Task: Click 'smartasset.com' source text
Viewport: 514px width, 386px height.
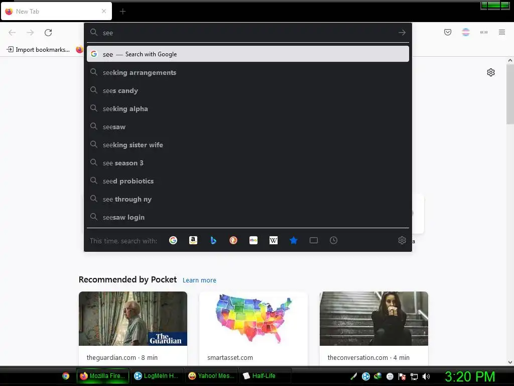Action: [x=230, y=357]
